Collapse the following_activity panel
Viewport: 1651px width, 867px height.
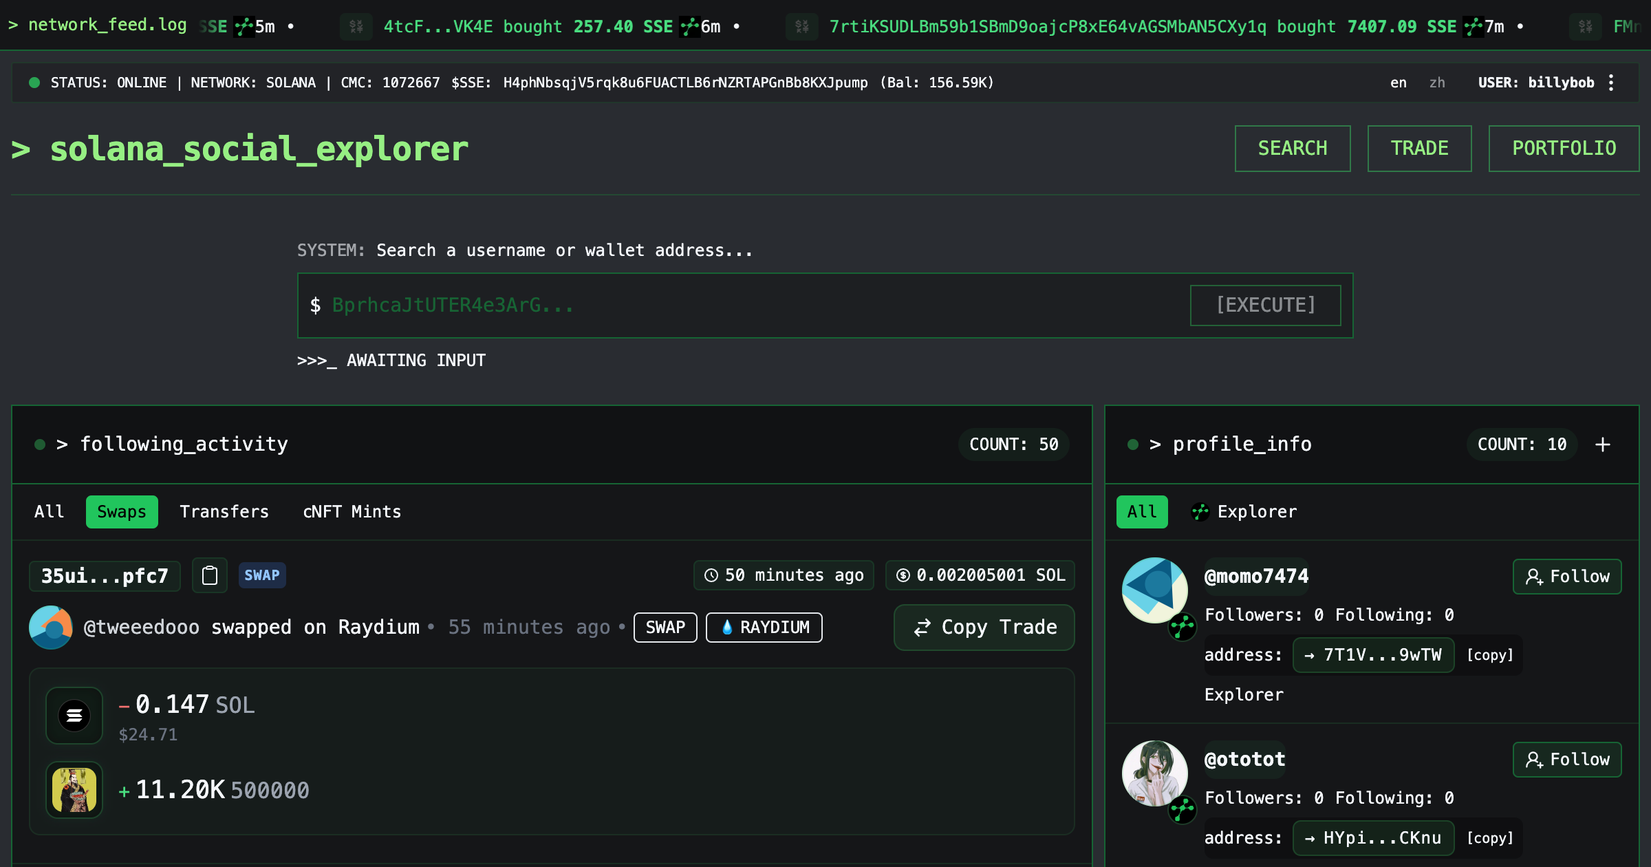click(40, 444)
